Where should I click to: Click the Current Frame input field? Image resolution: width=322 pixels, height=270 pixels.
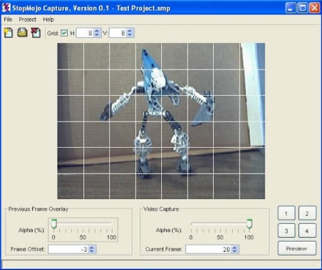click(209, 249)
